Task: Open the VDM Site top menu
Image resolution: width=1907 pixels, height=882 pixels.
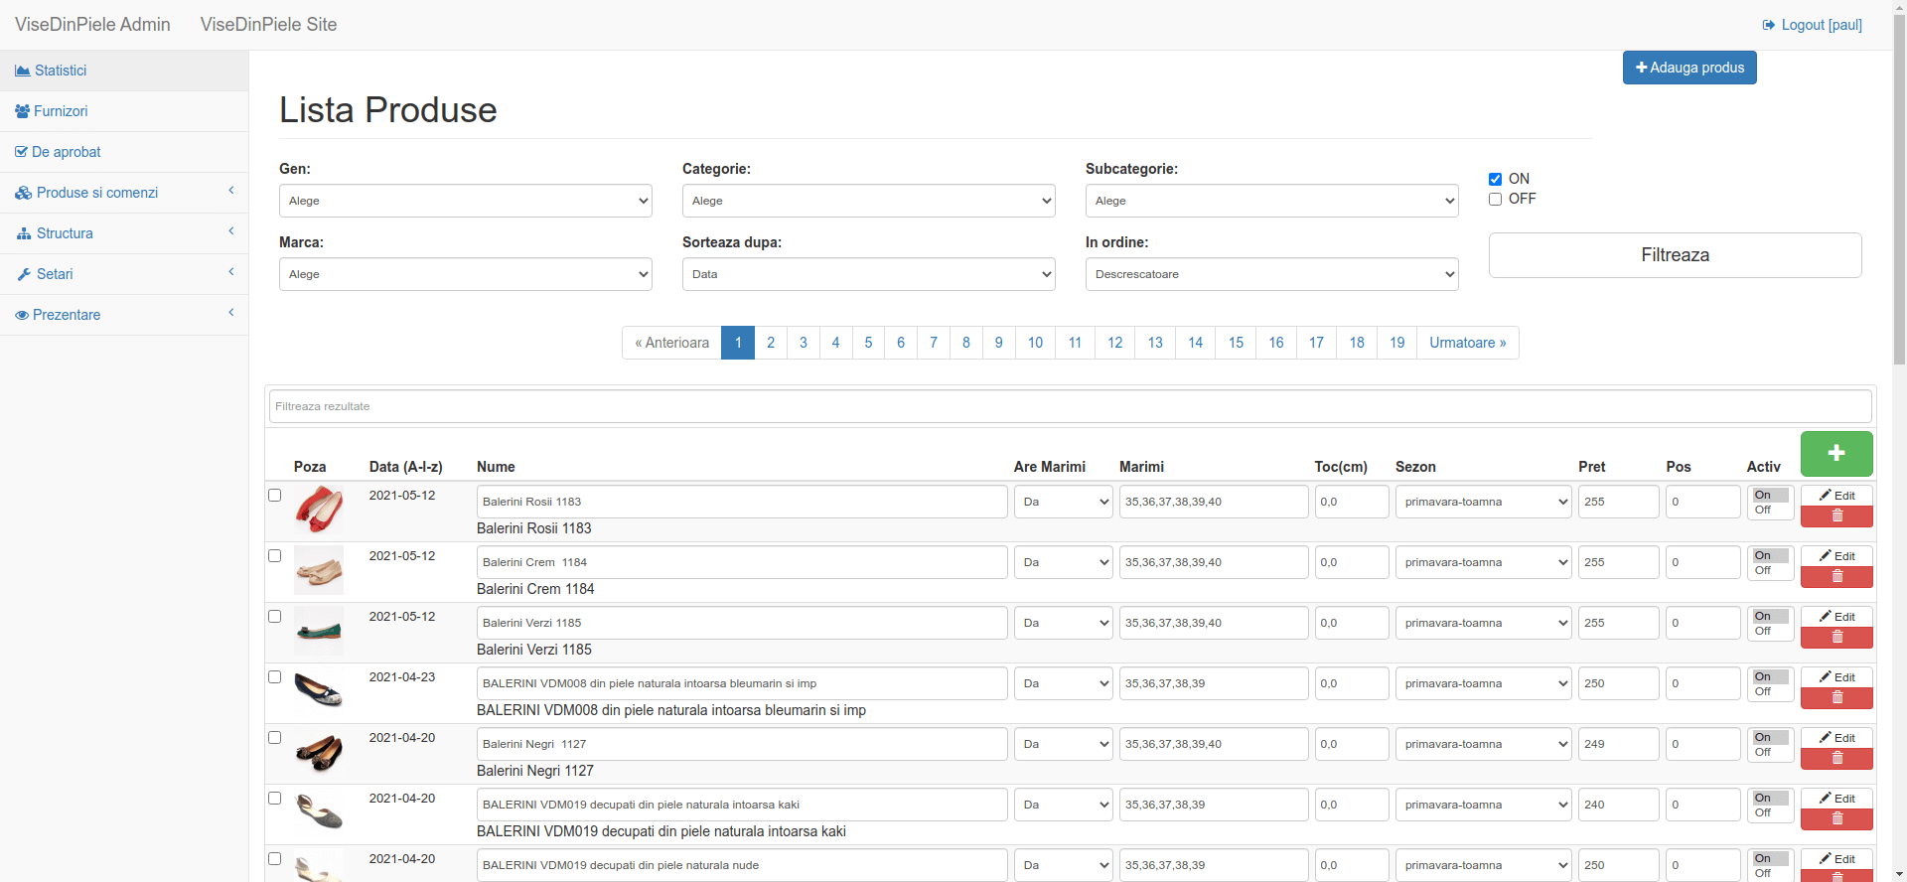Action: pyautogui.click(x=268, y=25)
